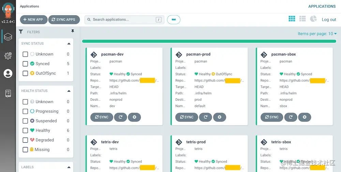Open User Info icon in sidebar

point(8,74)
